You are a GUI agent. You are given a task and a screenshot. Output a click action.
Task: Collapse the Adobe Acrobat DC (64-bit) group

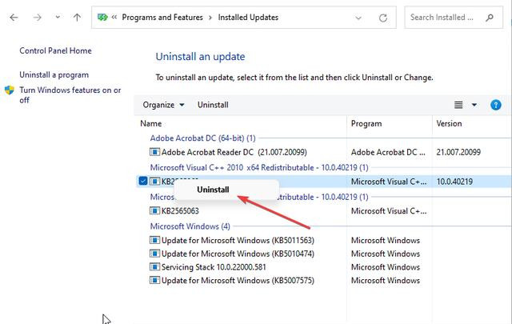pyautogui.click(x=202, y=138)
